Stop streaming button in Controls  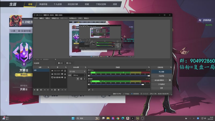tap(162, 72)
